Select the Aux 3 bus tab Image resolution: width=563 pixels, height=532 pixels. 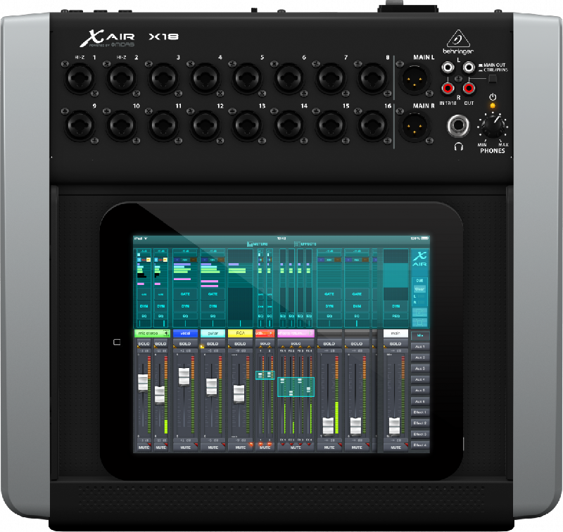419,368
